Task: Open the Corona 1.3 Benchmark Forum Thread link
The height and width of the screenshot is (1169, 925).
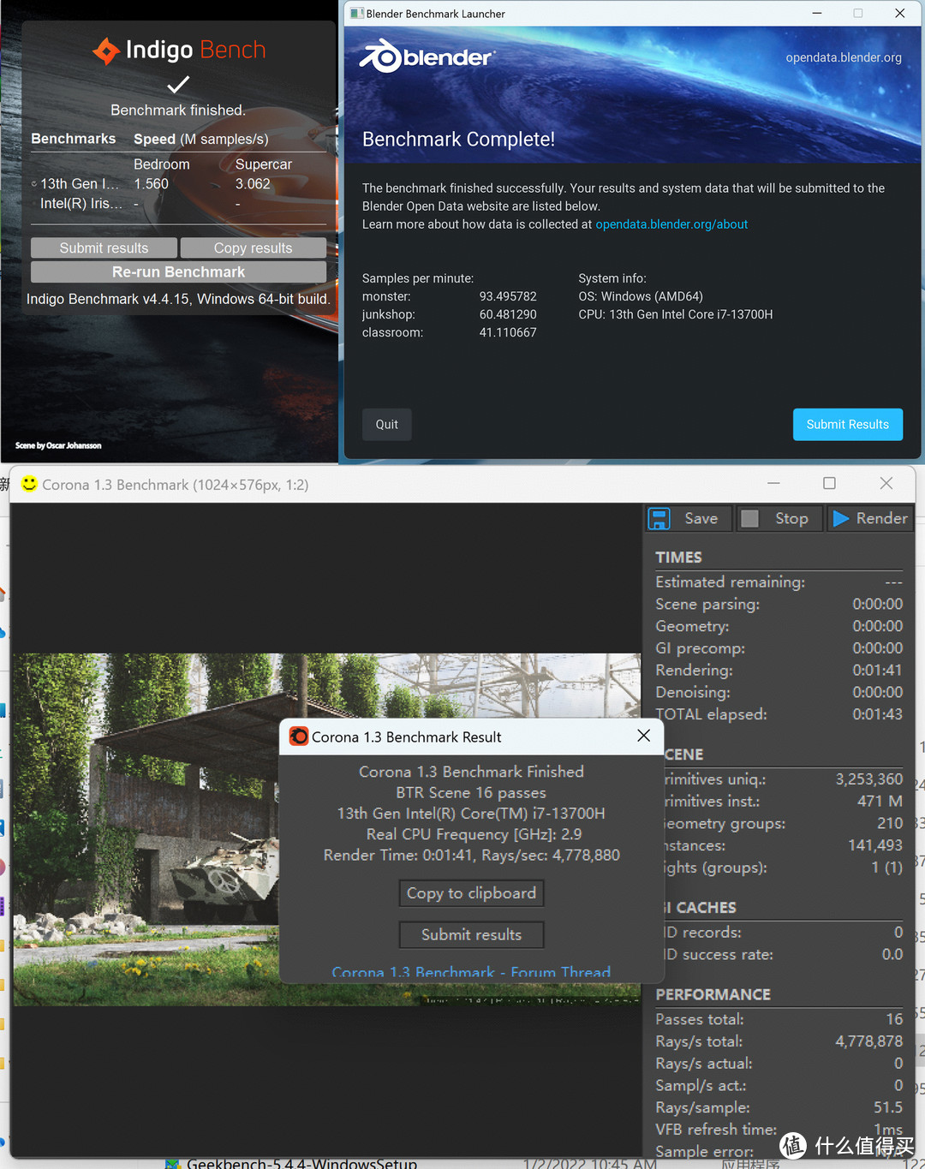Action: [471, 973]
